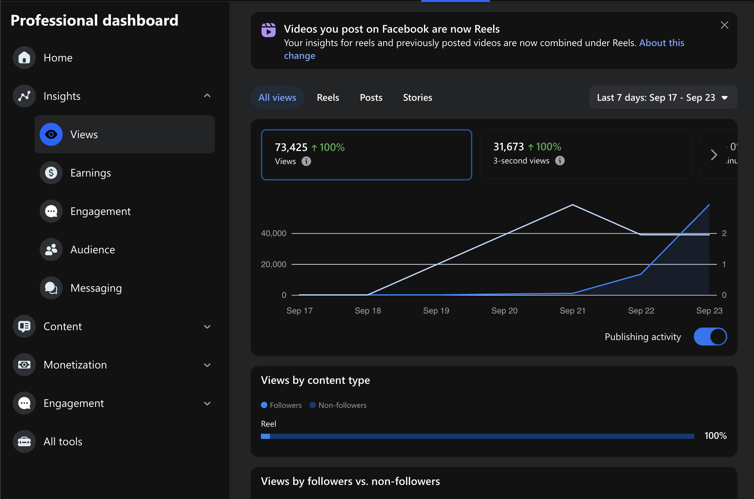
Task: Click the Sep 21 label on the chart axis
Action: pyautogui.click(x=572, y=310)
